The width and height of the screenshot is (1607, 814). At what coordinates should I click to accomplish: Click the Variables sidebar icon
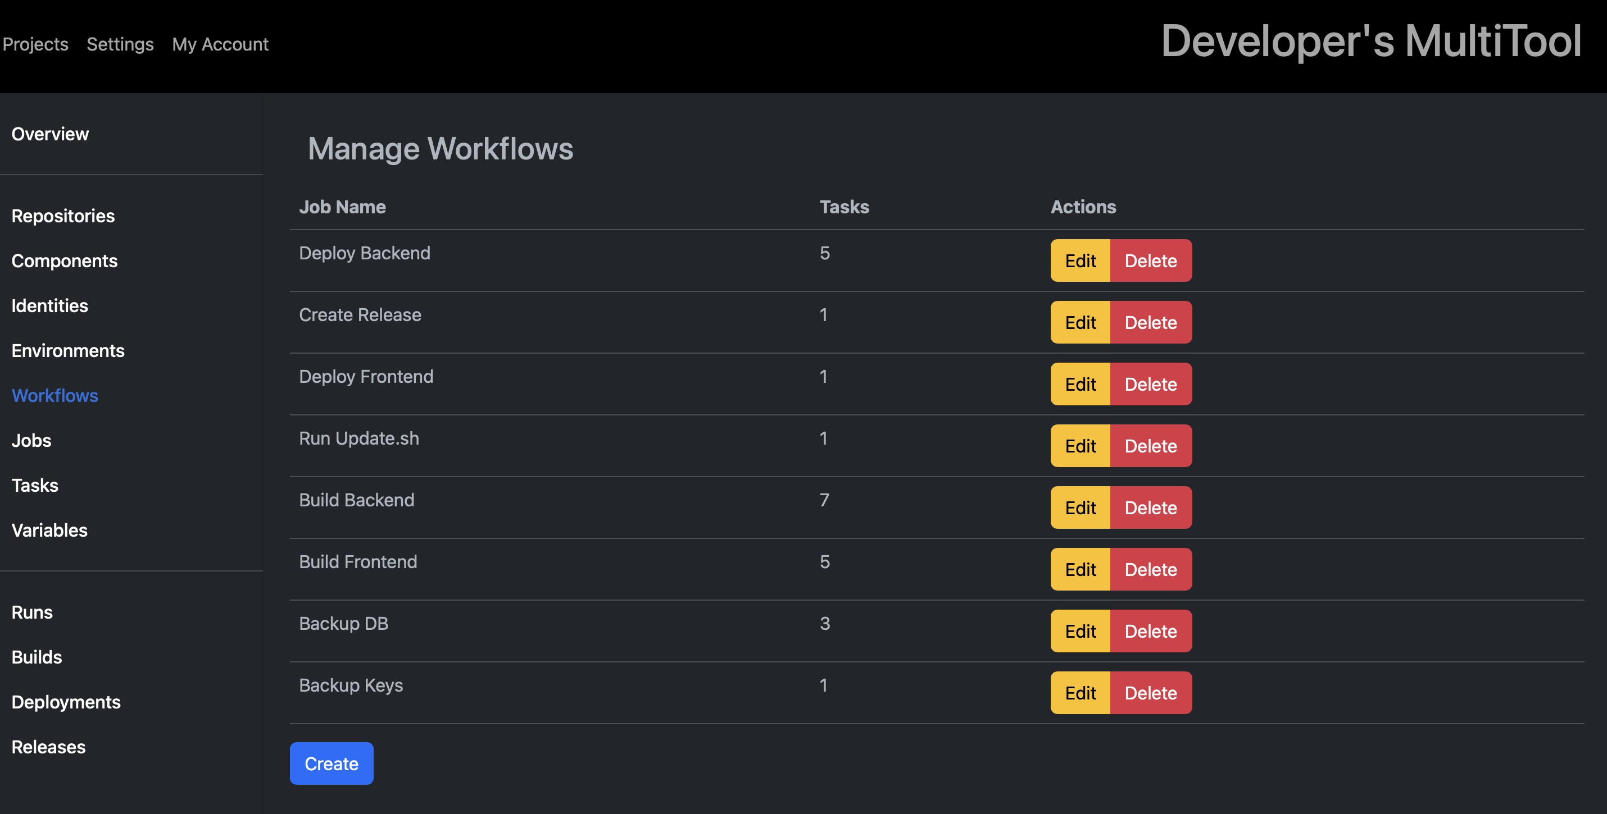pos(49,531)
